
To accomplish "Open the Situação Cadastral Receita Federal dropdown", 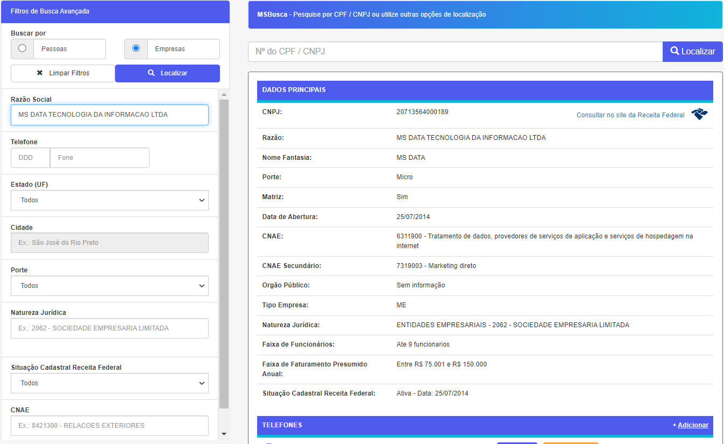I will coord(110,383).
